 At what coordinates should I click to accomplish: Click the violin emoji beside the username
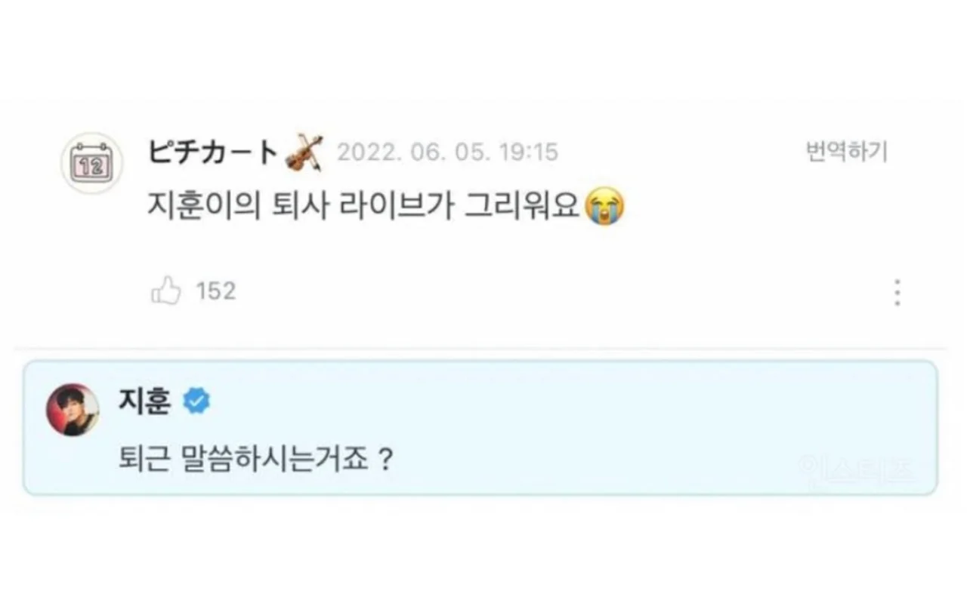pyautogui.click(x=304, y=152)
